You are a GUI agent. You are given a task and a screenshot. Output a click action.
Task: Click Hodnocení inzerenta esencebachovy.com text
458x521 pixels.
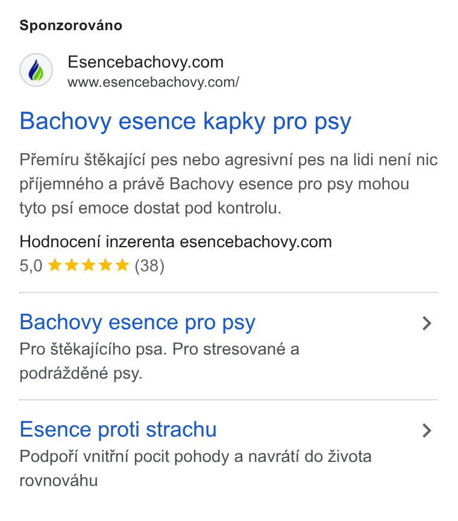(176, 242)
